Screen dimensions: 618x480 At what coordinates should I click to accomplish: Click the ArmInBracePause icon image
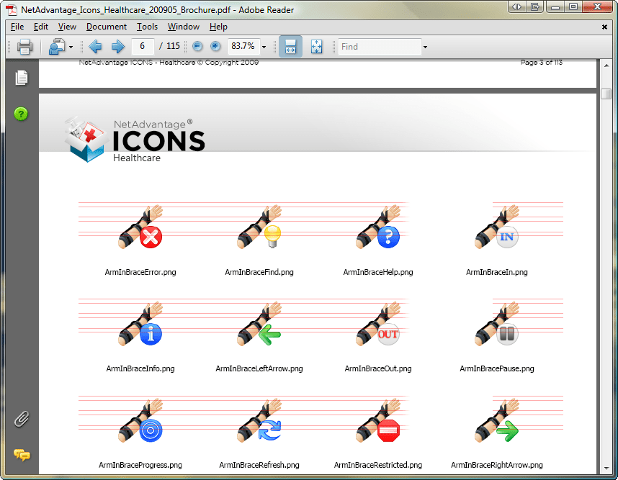[496, 324]
